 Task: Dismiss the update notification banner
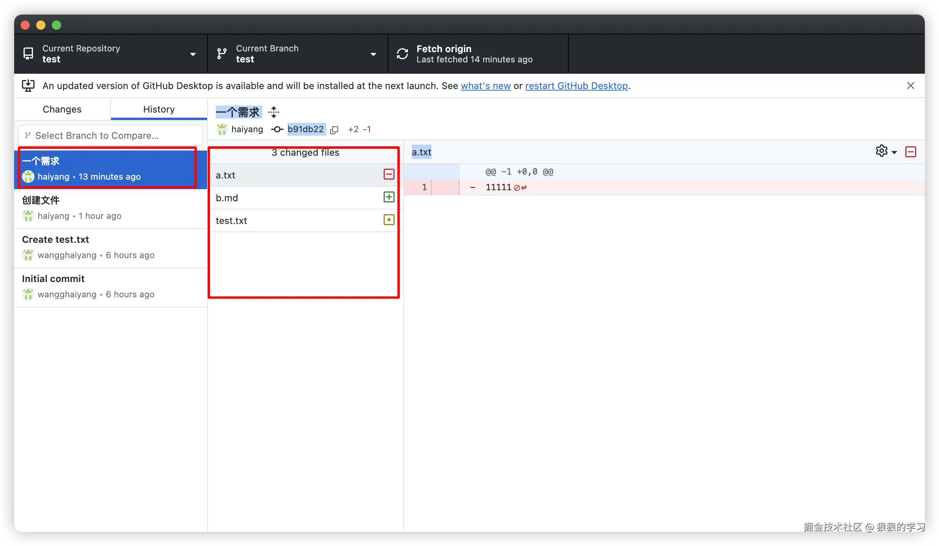click(x=910, y=86)
